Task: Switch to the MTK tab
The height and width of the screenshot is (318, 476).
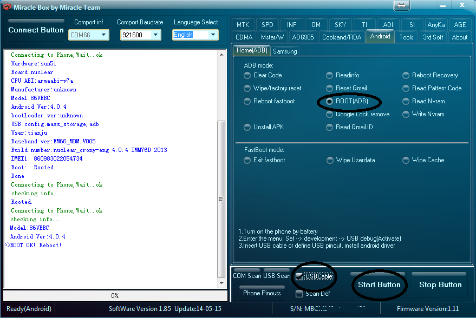Action: click(243, 24)
